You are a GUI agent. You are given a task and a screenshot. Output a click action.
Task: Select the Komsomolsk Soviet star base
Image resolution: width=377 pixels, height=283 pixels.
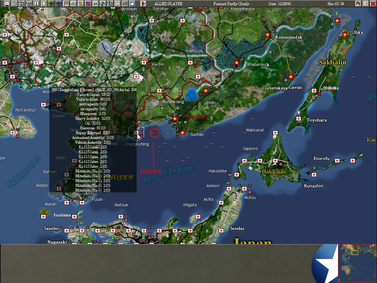point(268,35)
